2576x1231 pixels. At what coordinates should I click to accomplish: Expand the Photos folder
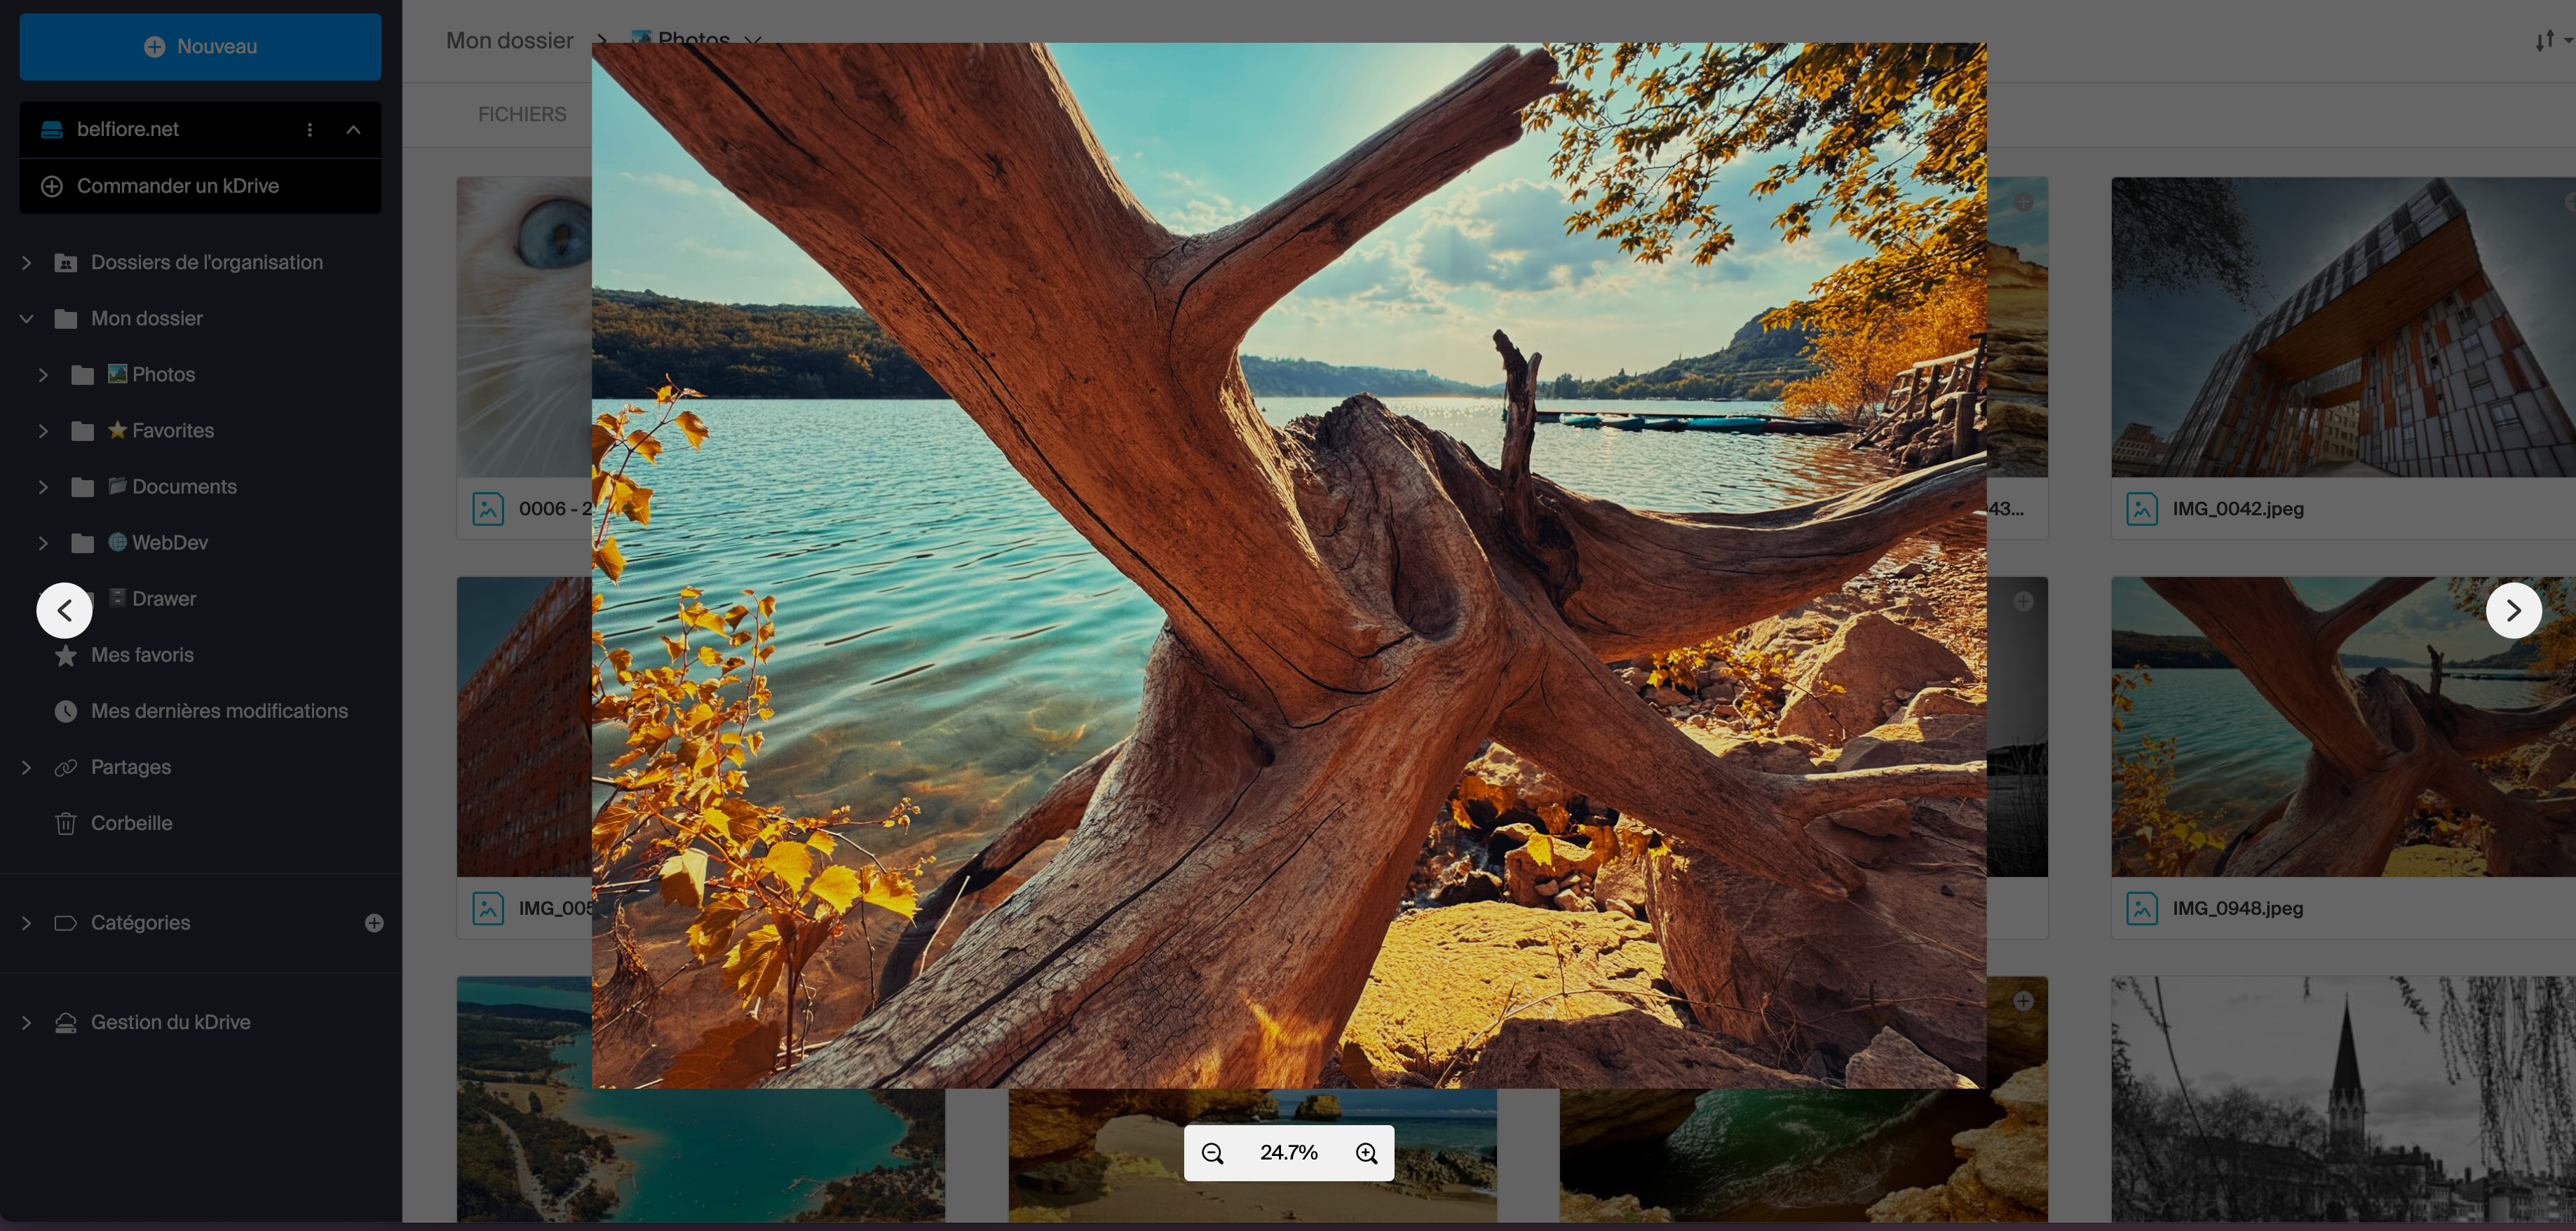43,375
